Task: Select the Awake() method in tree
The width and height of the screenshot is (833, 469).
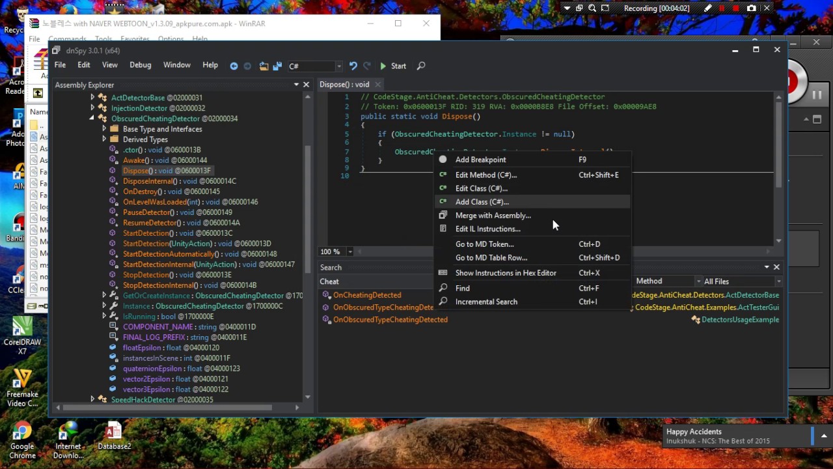Action: coord(165,160)
